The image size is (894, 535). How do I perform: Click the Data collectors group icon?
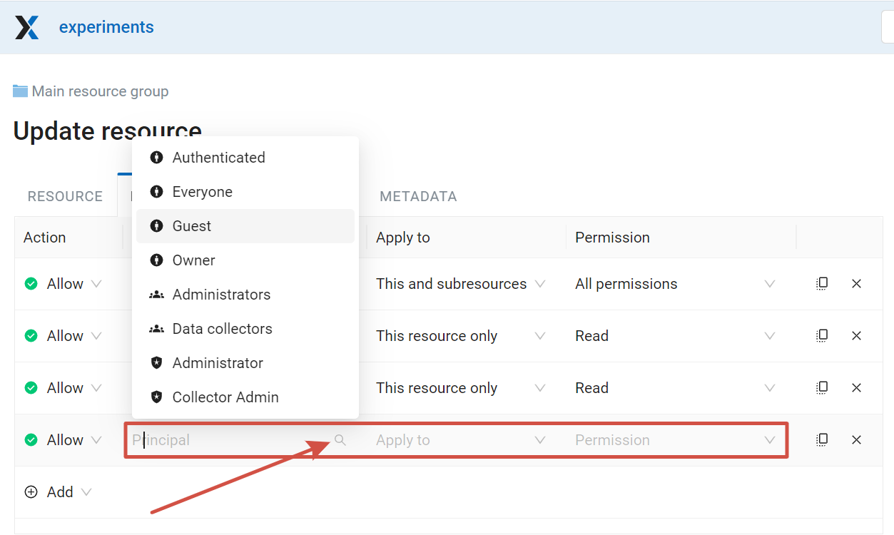[x=156, y=329]
